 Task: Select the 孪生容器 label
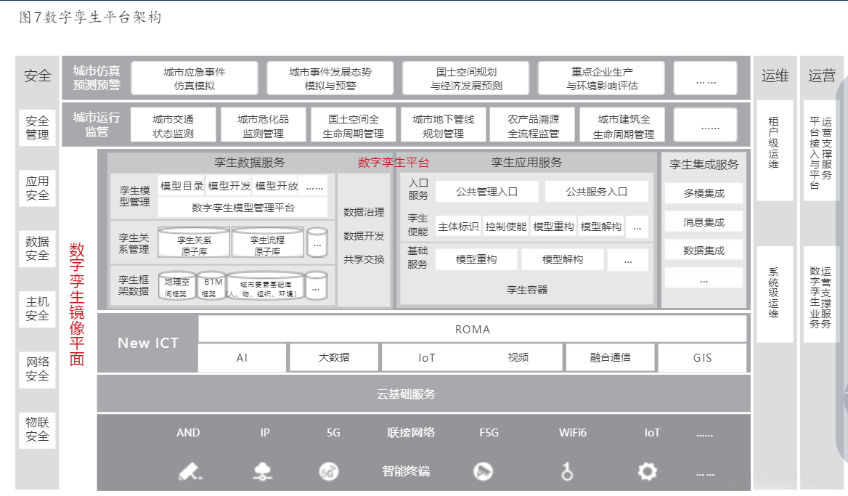click(x=527, y=290)
